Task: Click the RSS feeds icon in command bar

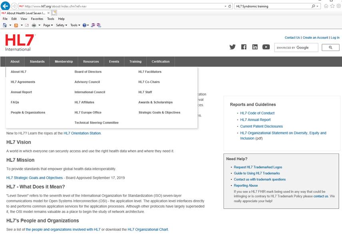Action: click(x=16, y=25)
